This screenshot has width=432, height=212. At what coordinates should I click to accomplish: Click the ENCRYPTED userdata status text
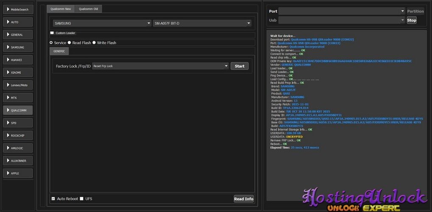(x=294, y=137)
